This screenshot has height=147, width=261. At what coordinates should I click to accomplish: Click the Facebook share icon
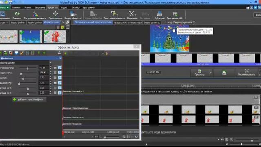pos(252,7)
